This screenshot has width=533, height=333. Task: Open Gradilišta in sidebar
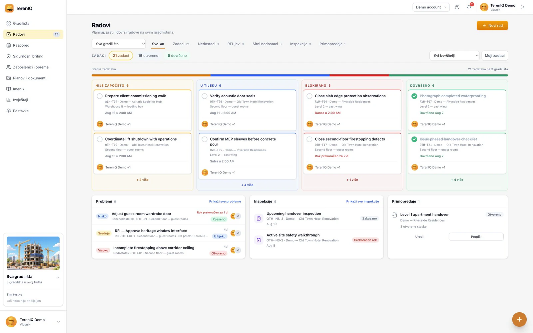33,23
